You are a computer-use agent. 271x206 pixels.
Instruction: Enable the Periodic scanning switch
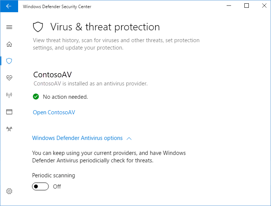click(x=40, y=186)
